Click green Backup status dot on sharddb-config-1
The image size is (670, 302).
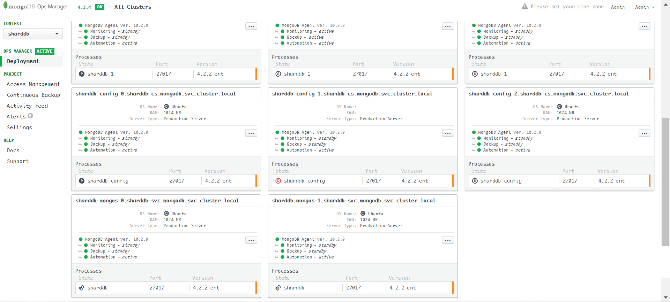pos(283,144)
